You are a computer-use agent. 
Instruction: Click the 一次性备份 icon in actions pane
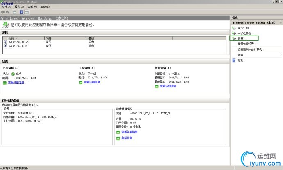point(234,33)
